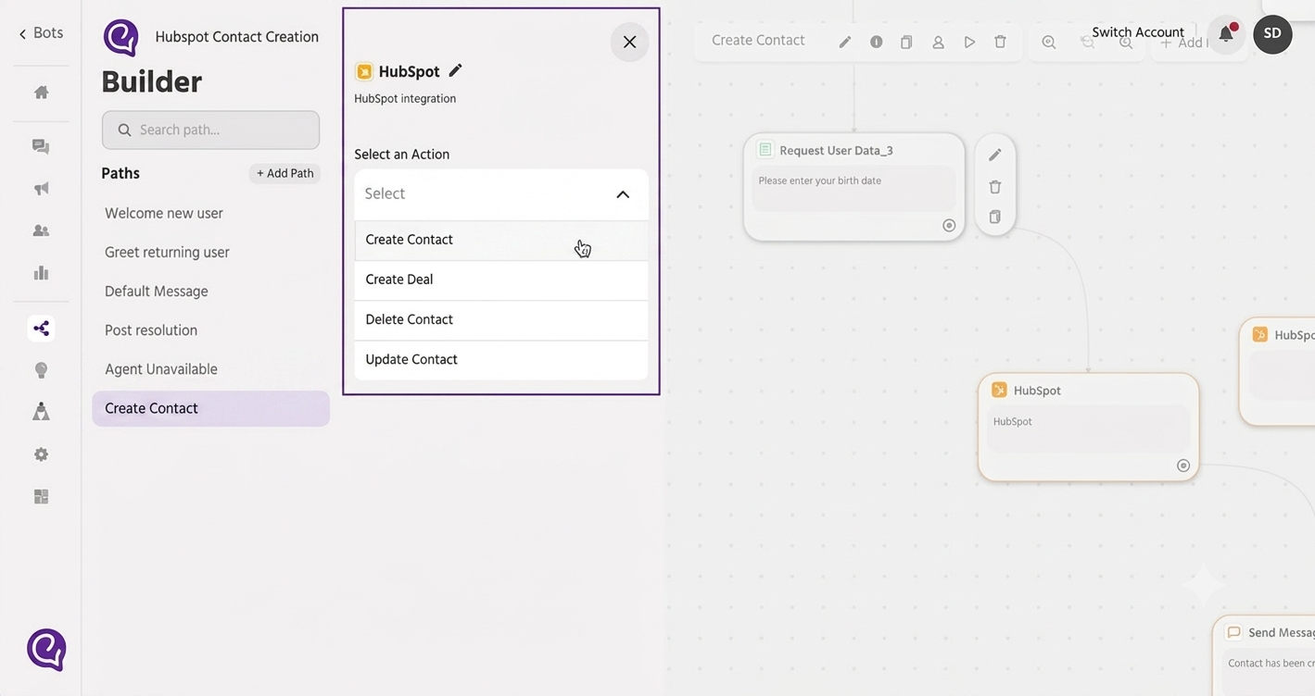This screenshot has height=696, width=1315.
Task: Open the lightbulb icon in sidebar
Action: pyautogui.click(x=41, y=370)
